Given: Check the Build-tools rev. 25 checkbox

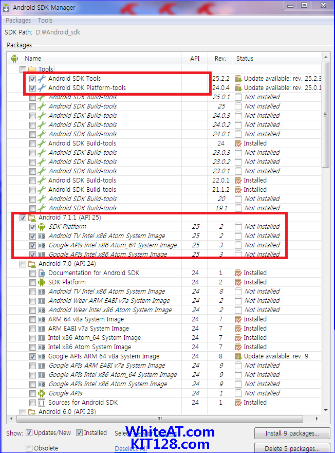Looking at the screenshot, I should (33, 106).
